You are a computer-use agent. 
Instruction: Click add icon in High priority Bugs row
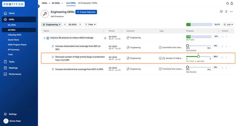pyautogui.click(x=222, y=57)
